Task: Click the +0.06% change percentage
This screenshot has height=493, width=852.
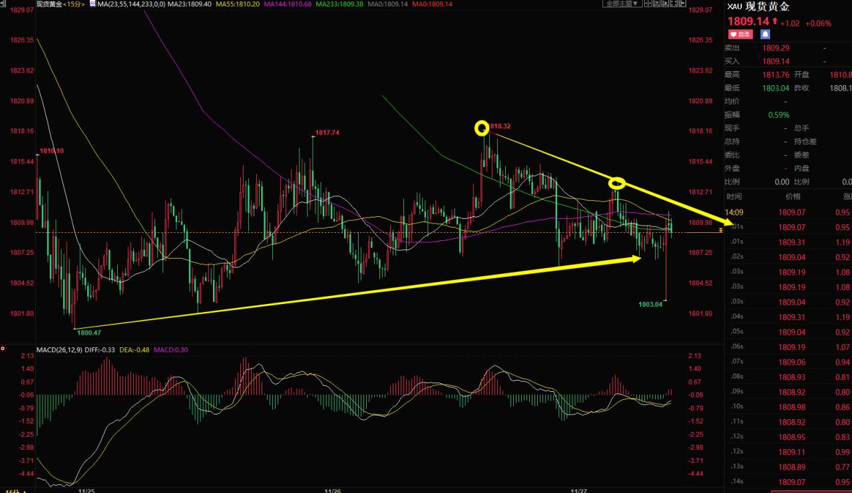Action: pyautogui.click(x=818, y=23)
